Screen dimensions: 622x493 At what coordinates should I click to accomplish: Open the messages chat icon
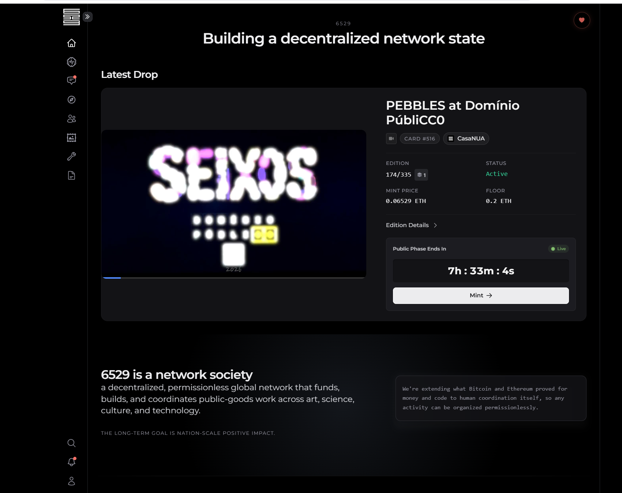71,80
